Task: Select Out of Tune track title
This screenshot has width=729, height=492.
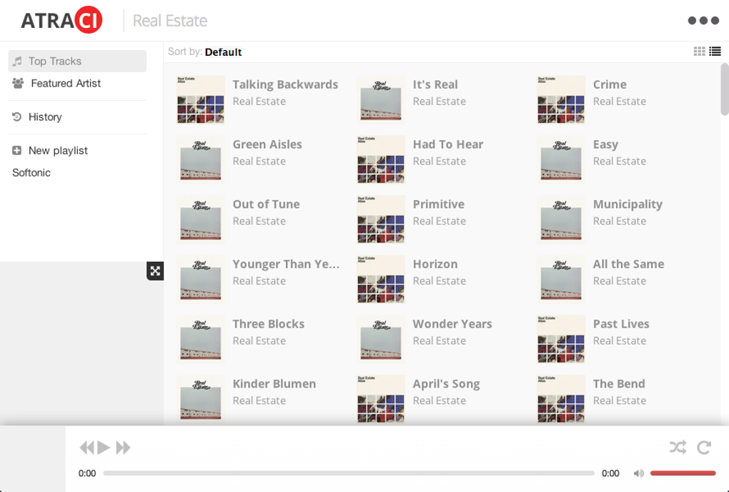Action: [x=266, y=204]
